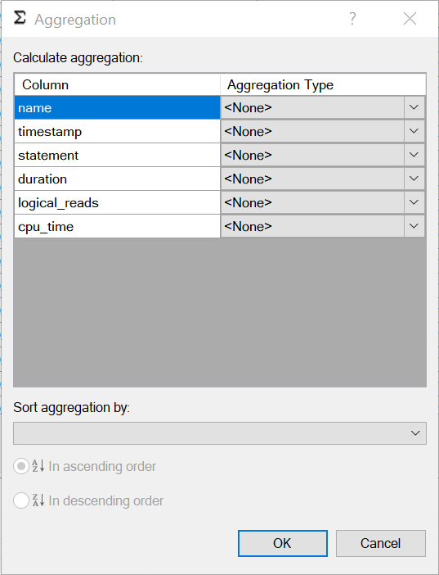This screenshot has height=575, width=439.
Task: Select the In descending order radio button
Action: [21, 500]
